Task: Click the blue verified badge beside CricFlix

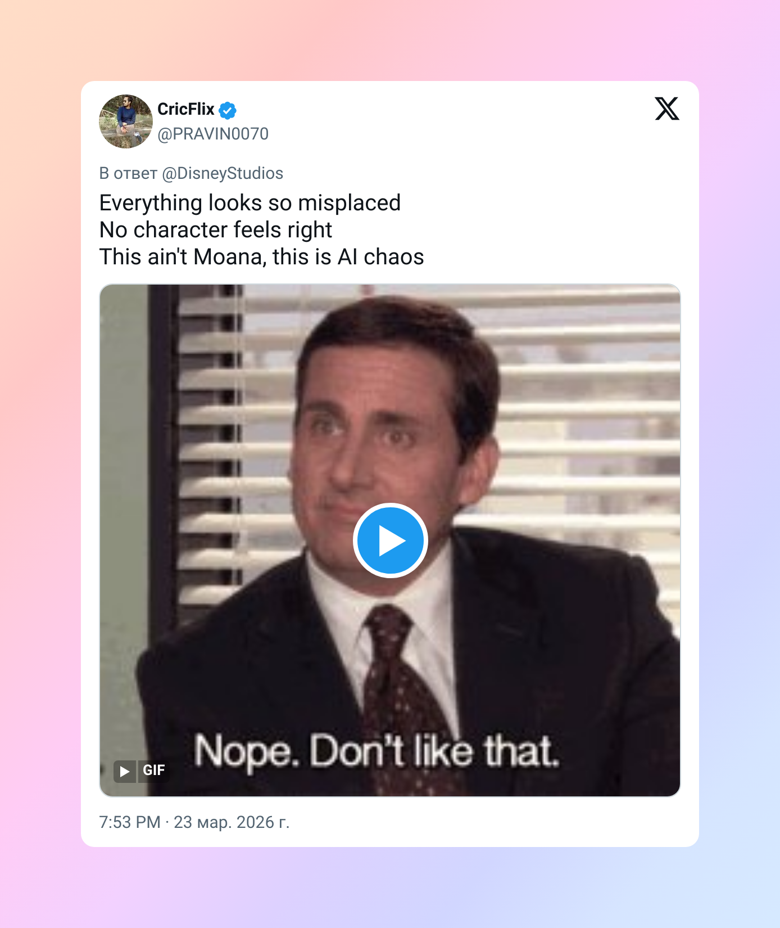Action: [228, 110]
